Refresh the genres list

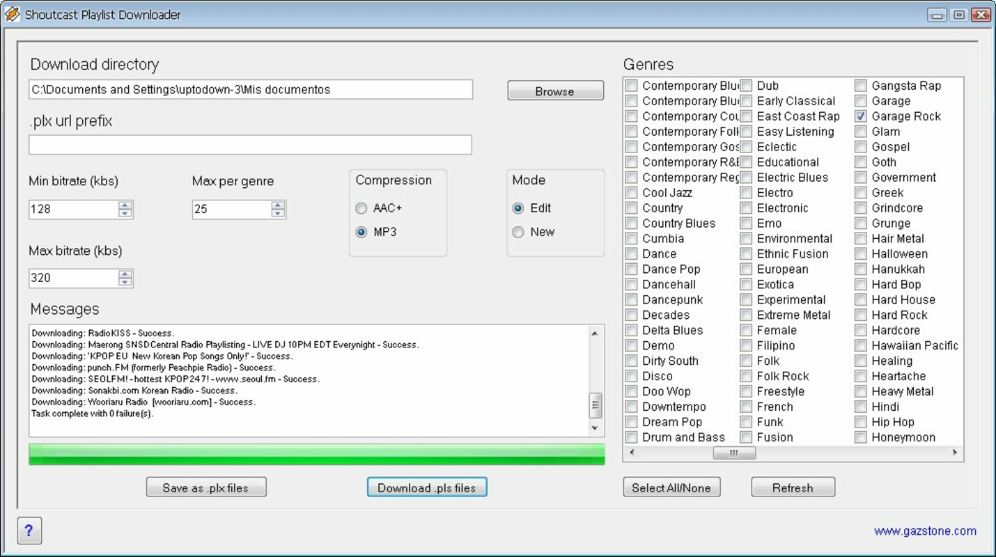[793, 487]
